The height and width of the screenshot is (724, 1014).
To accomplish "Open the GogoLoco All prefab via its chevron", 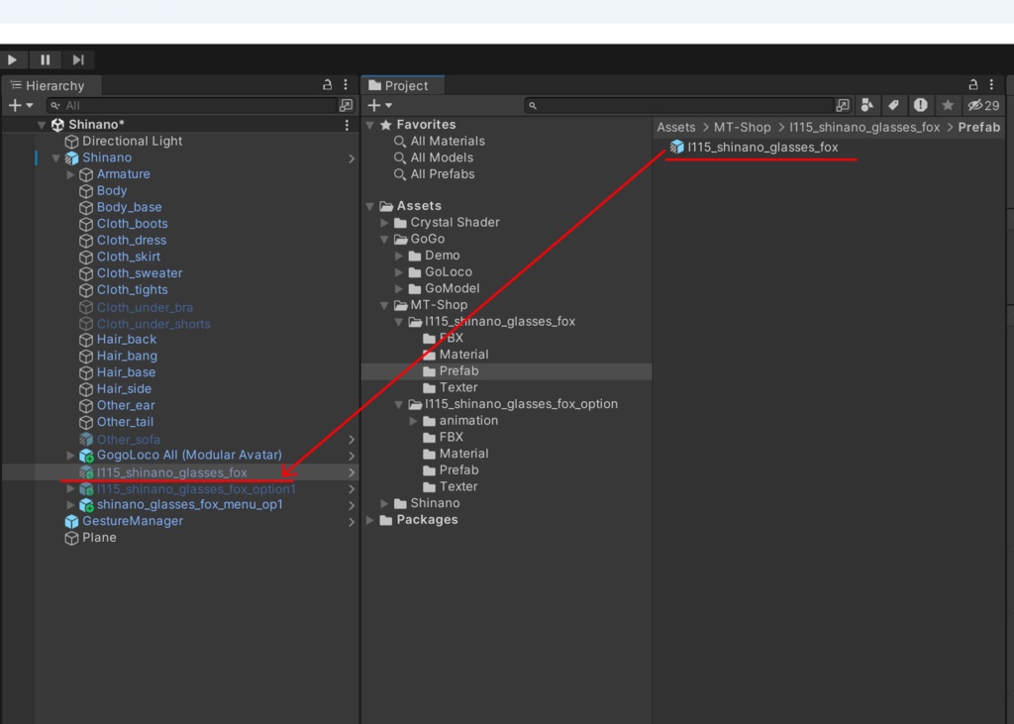I will [352, 457].
